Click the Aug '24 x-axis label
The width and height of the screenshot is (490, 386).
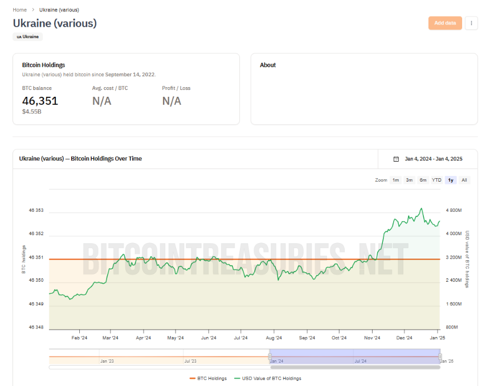[273, 338]
